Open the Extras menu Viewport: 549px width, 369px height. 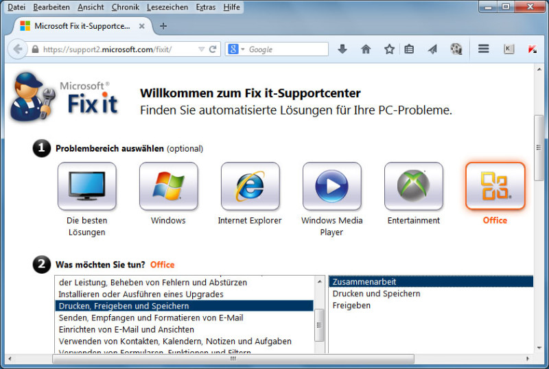coord(205,7)
